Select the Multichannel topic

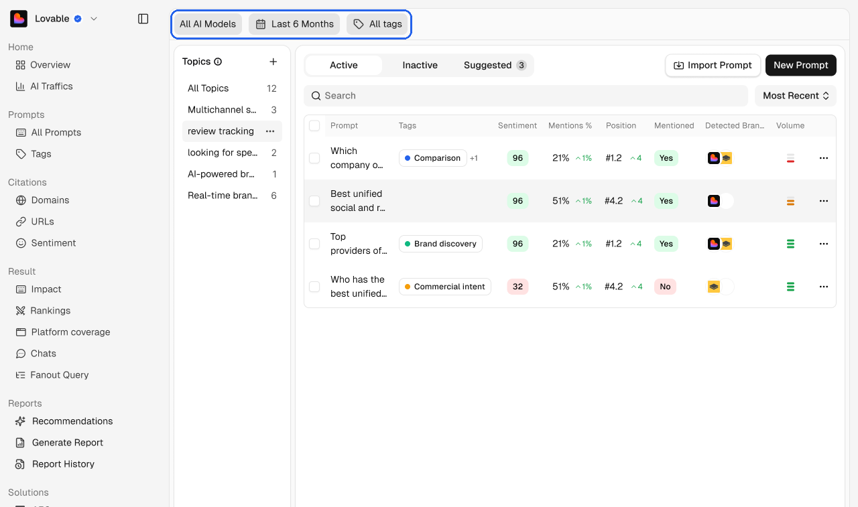[x=232, y=110]
